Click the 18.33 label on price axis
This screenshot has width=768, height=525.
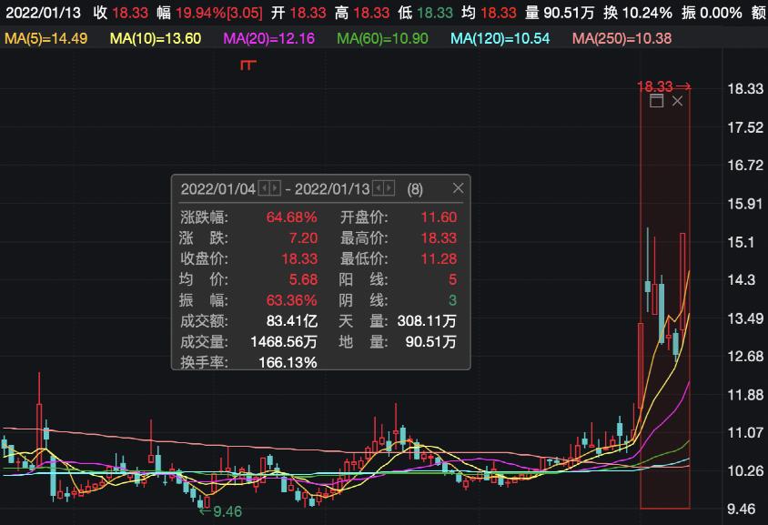743,89
